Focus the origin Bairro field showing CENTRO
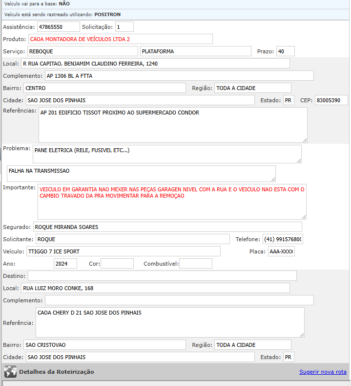351x386 pixels. 104,88
